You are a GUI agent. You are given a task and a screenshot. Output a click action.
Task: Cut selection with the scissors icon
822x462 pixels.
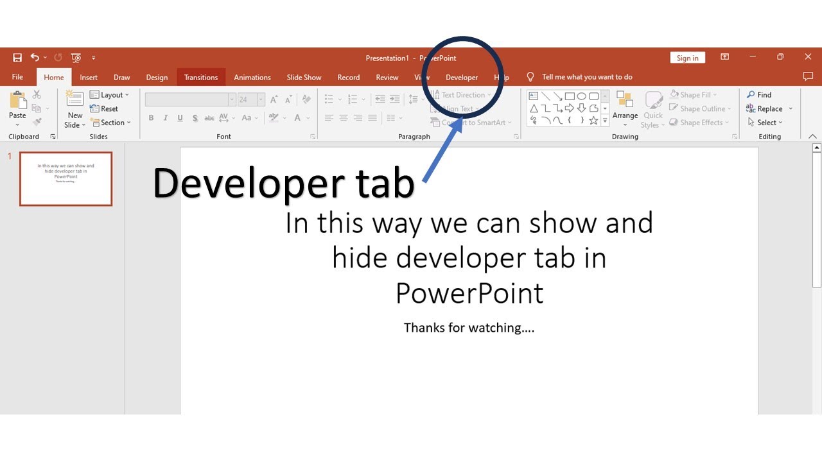coord(37,95)
